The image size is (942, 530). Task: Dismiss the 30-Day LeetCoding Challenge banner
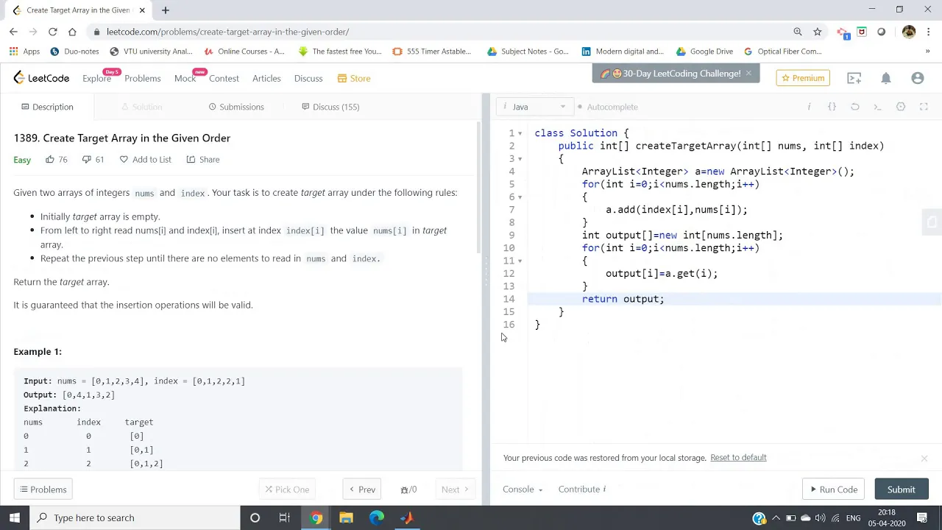point(748,73)
